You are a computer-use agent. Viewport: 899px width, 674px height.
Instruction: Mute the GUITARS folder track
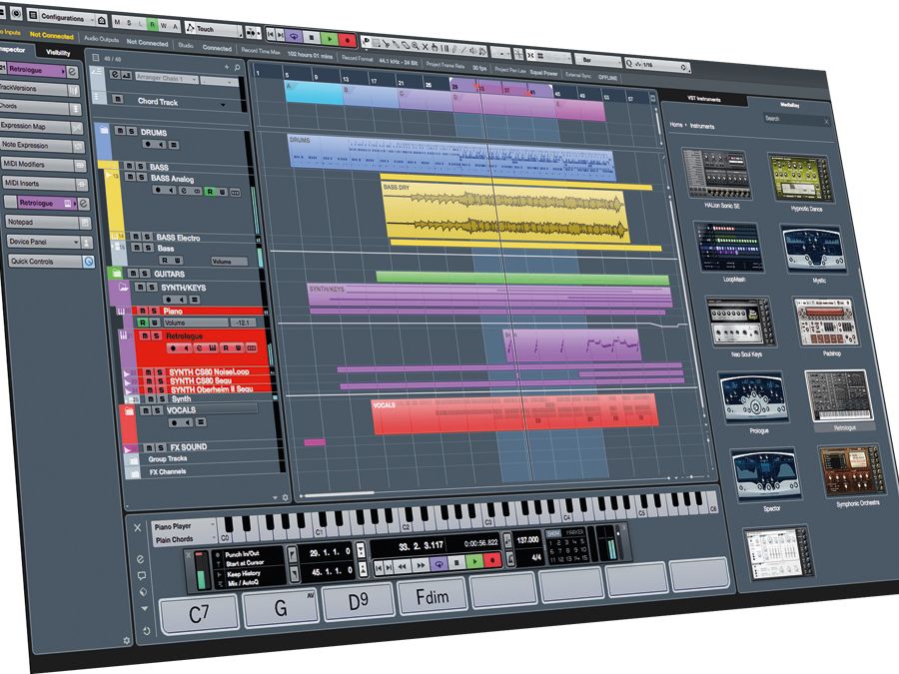coord(133,274)
